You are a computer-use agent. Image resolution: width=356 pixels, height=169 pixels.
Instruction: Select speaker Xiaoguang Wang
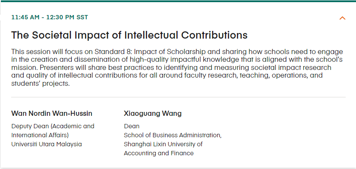click(153, 113)
